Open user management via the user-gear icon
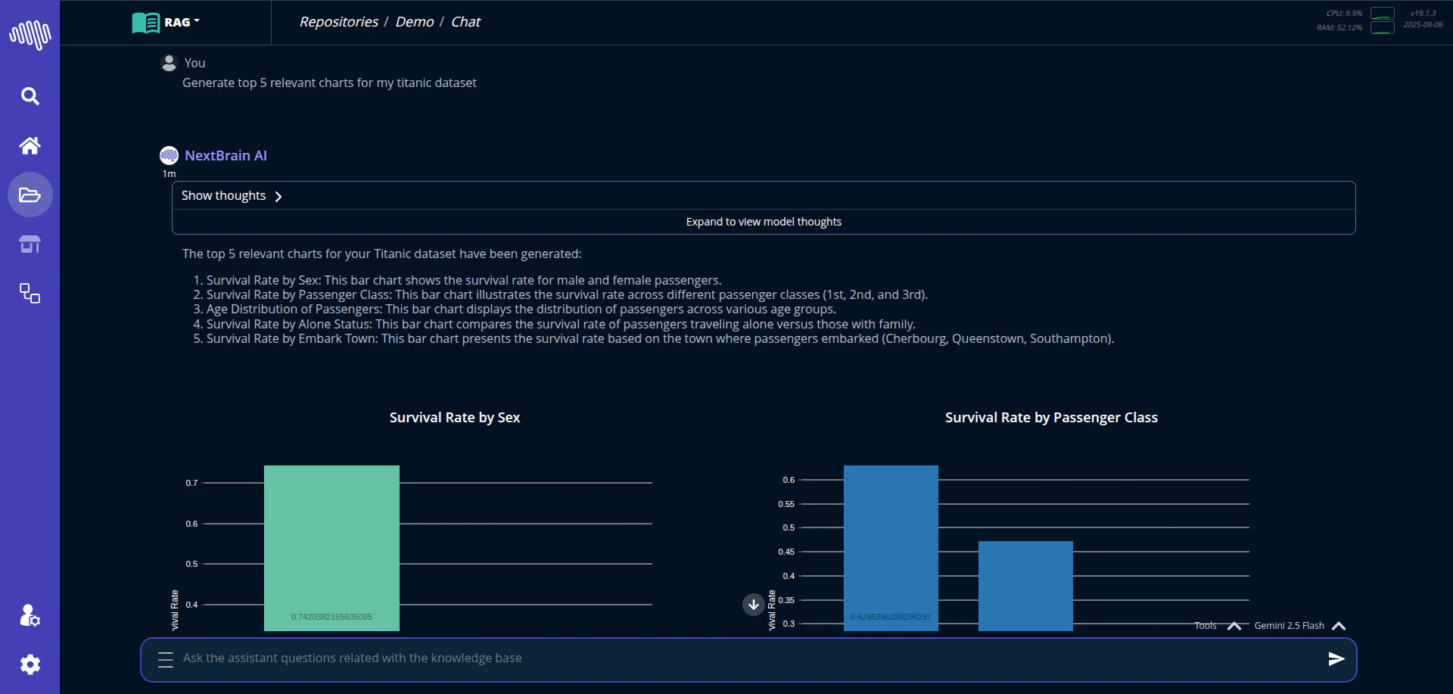 (x=29, y=615)
